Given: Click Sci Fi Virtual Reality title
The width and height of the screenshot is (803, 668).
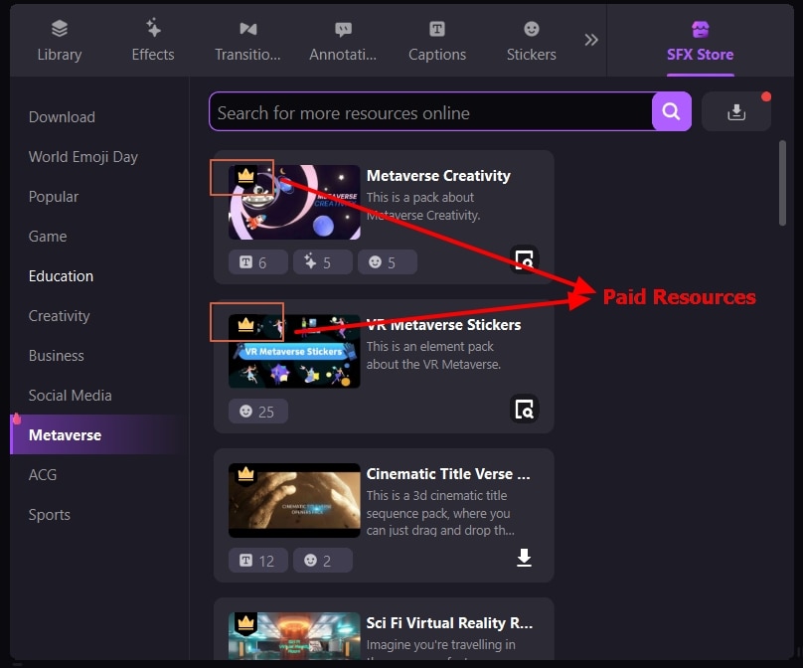Looking at the screenshot, I should pyautogui.click(x=449, y=623).
